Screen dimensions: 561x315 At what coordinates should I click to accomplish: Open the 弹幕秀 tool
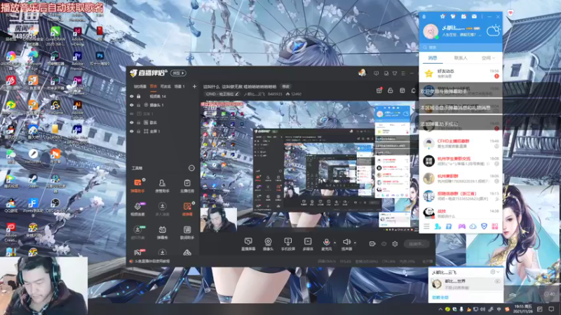[162, 232]
